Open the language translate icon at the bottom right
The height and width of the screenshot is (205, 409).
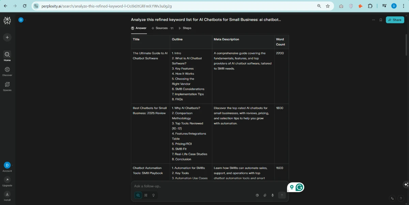[392, 198]
